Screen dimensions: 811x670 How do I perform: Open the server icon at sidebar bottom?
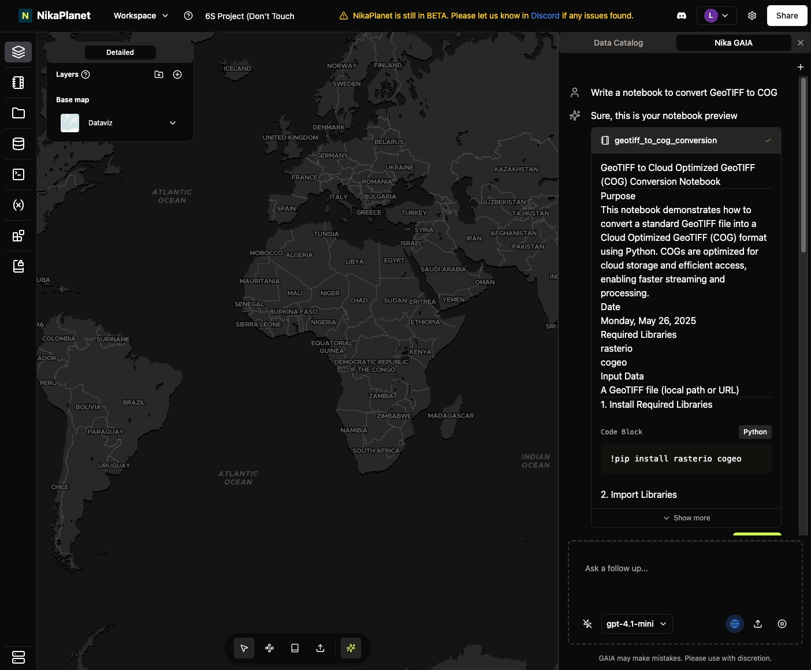pos(18,657)
